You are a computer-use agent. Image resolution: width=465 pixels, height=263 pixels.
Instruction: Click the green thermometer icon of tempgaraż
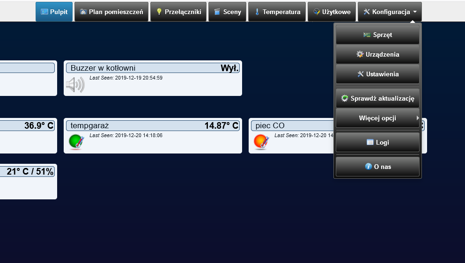(x=76, y=141)
